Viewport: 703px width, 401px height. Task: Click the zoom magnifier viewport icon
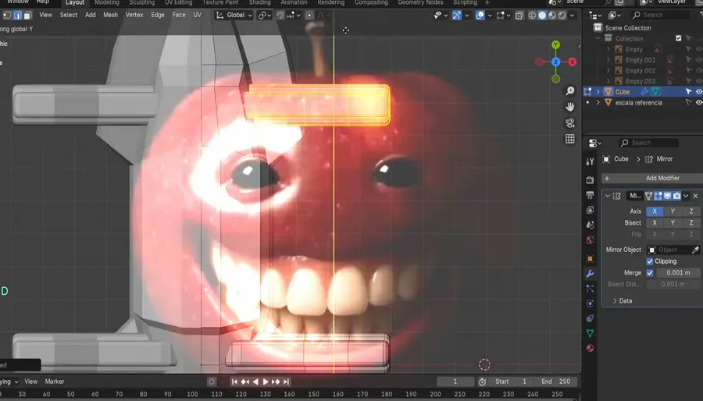[x=570, y=90]
